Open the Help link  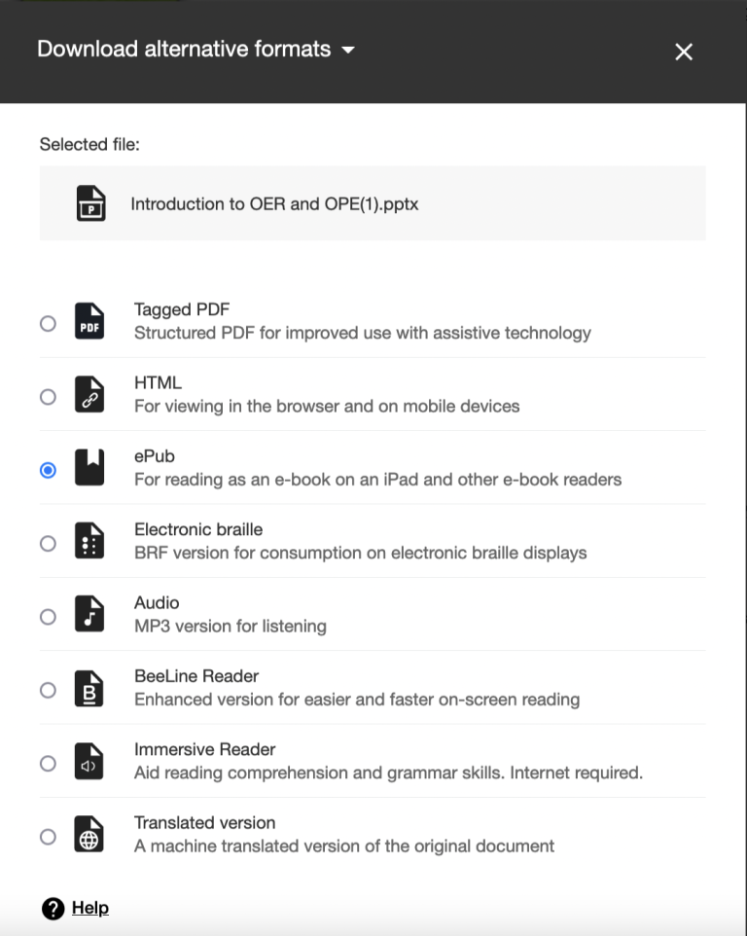point(90,908)
